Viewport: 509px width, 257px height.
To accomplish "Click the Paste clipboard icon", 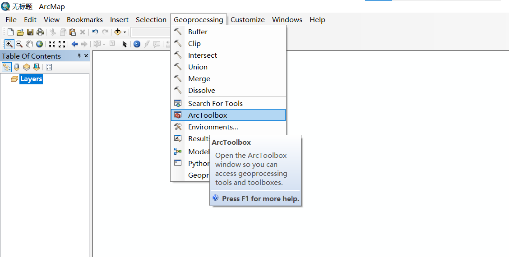I will coord(73,32).
